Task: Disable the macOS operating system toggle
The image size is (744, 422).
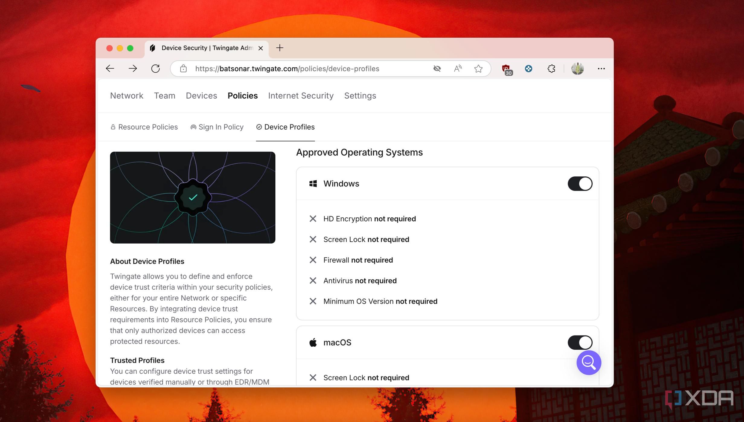Action: coord(580,342)
